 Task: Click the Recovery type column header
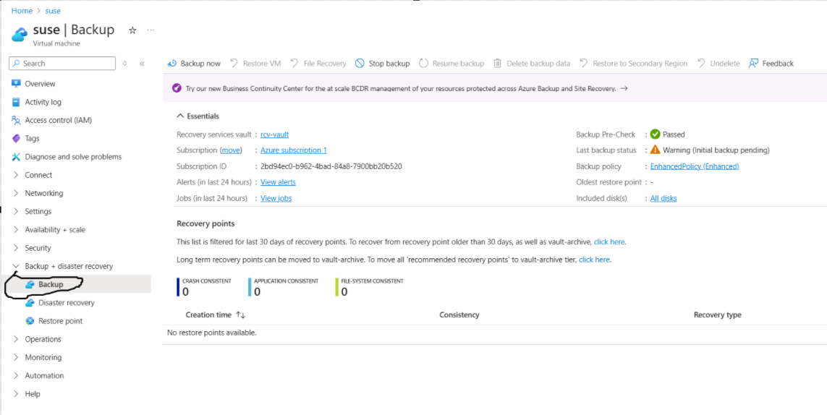pyautogui.click(x=717, y=315)
